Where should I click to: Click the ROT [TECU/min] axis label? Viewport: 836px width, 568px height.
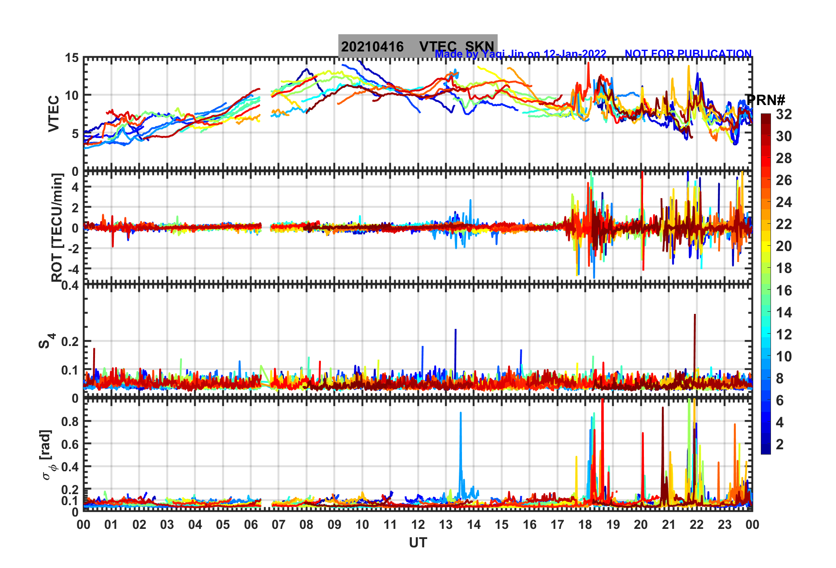[x=57, y=228]
